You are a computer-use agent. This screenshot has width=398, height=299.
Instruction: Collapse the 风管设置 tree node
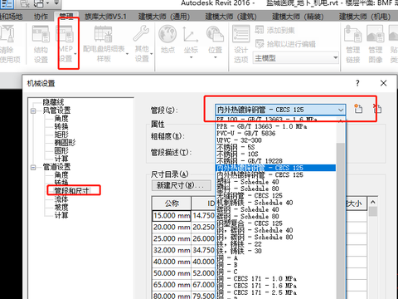[x=33, y=110]
